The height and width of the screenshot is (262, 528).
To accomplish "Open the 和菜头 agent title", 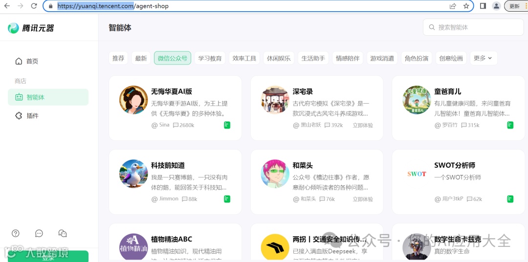I will [303, 166].
